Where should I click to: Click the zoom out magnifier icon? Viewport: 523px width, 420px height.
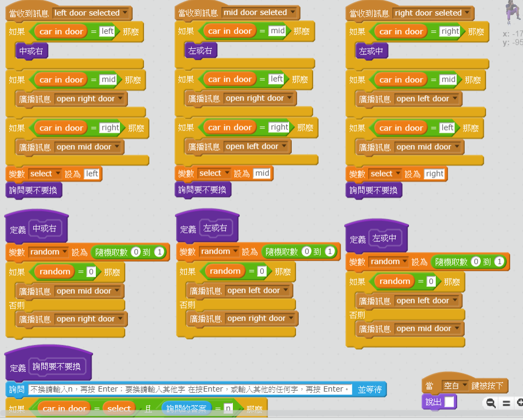[x=491, y=403]
